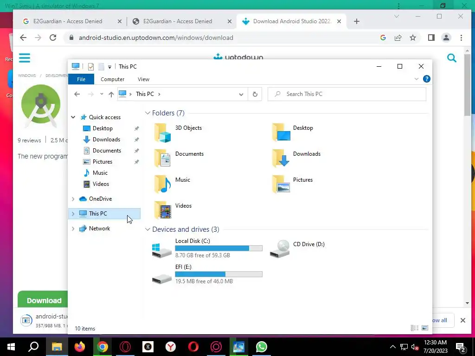The height and width of the screenshot is (356, 475).
Task: Collapse the Devices and drives (3) section
Action: click(x=148, y=229)
